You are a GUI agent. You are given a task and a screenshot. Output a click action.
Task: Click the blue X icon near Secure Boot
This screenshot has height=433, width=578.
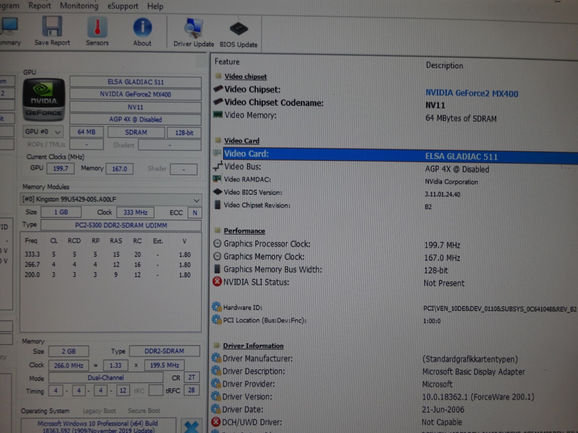191,427
